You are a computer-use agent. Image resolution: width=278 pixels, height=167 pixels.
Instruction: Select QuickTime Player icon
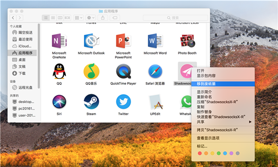(x=123, y=71)
